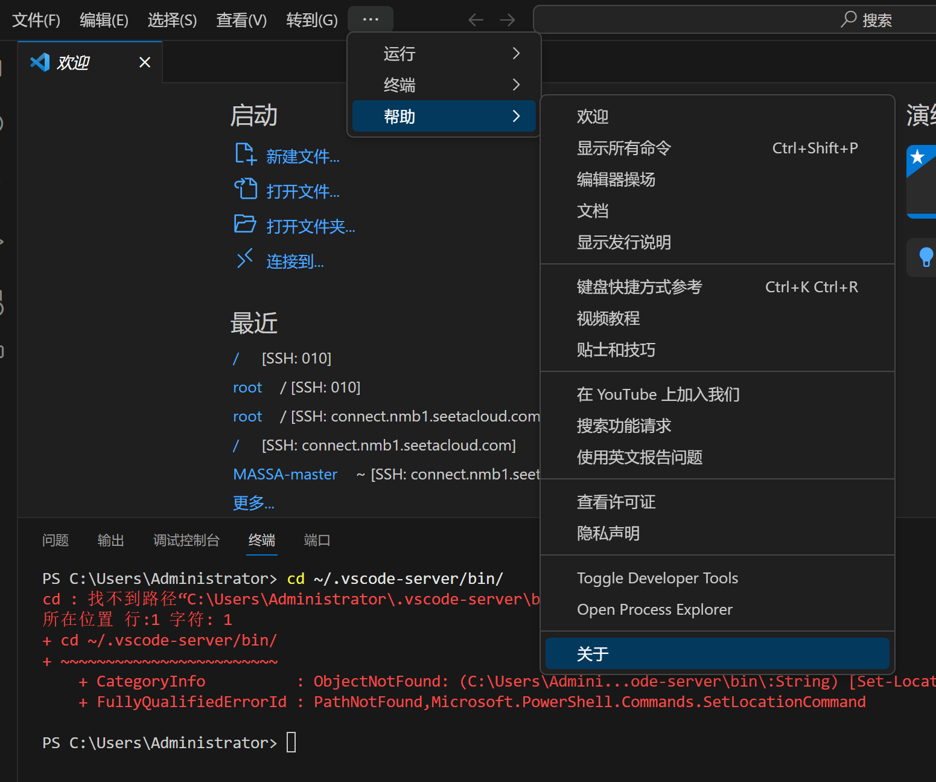
Task: Expand the 运行 submenu
Action: 516,53
